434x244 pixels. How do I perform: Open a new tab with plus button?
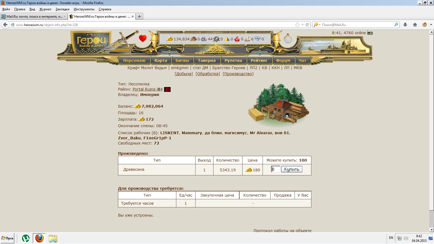click(139, 17)
